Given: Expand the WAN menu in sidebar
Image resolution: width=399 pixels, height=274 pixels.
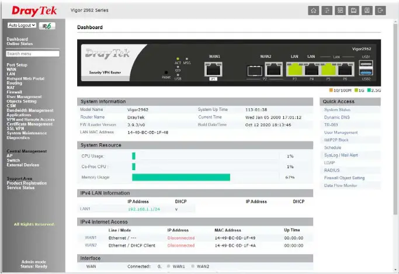Looking at the screenshot, I should coord(11,70).
